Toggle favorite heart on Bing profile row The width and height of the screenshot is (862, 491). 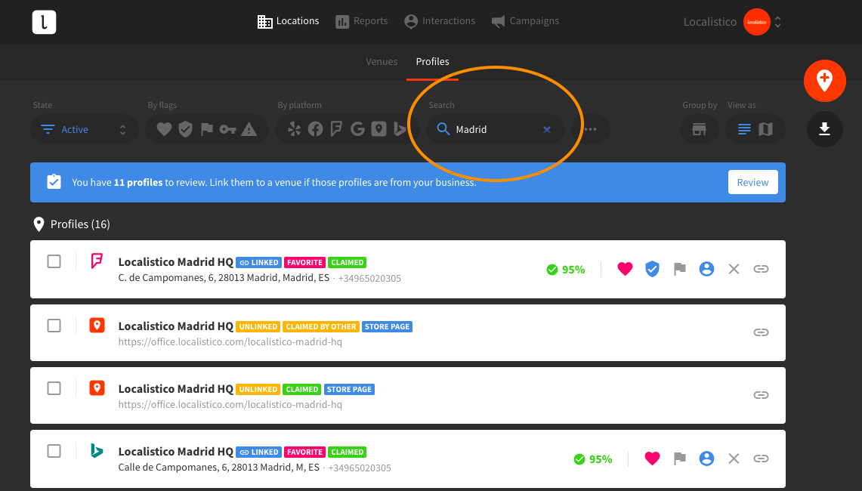pyautogui.click(x=652, y=459)
